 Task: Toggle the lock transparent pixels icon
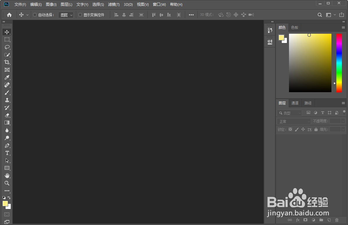pos(290,129)
